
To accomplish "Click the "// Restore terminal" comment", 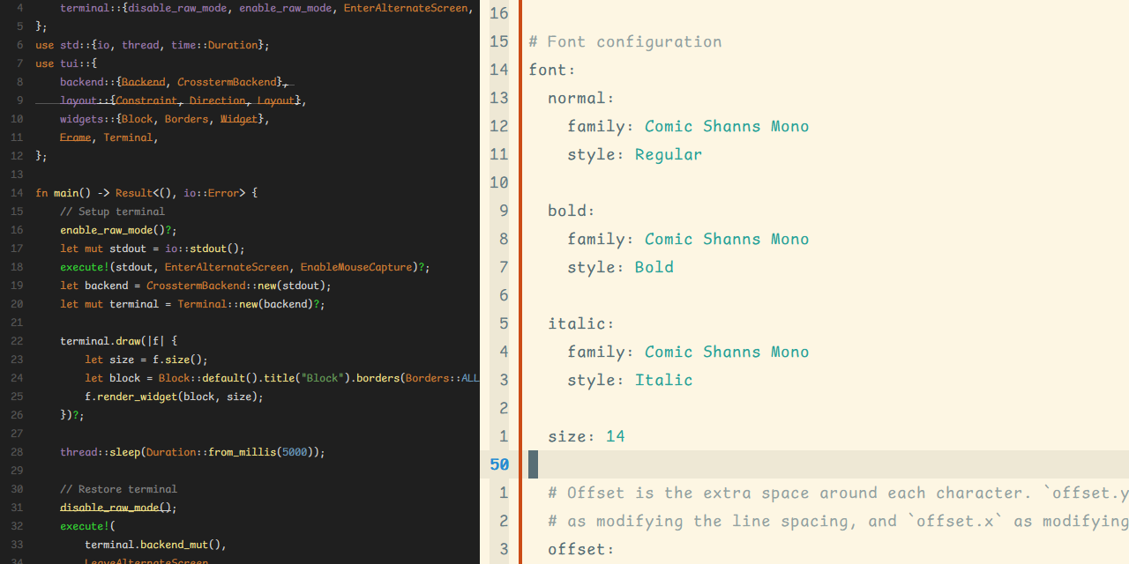I will pos(118,489).
